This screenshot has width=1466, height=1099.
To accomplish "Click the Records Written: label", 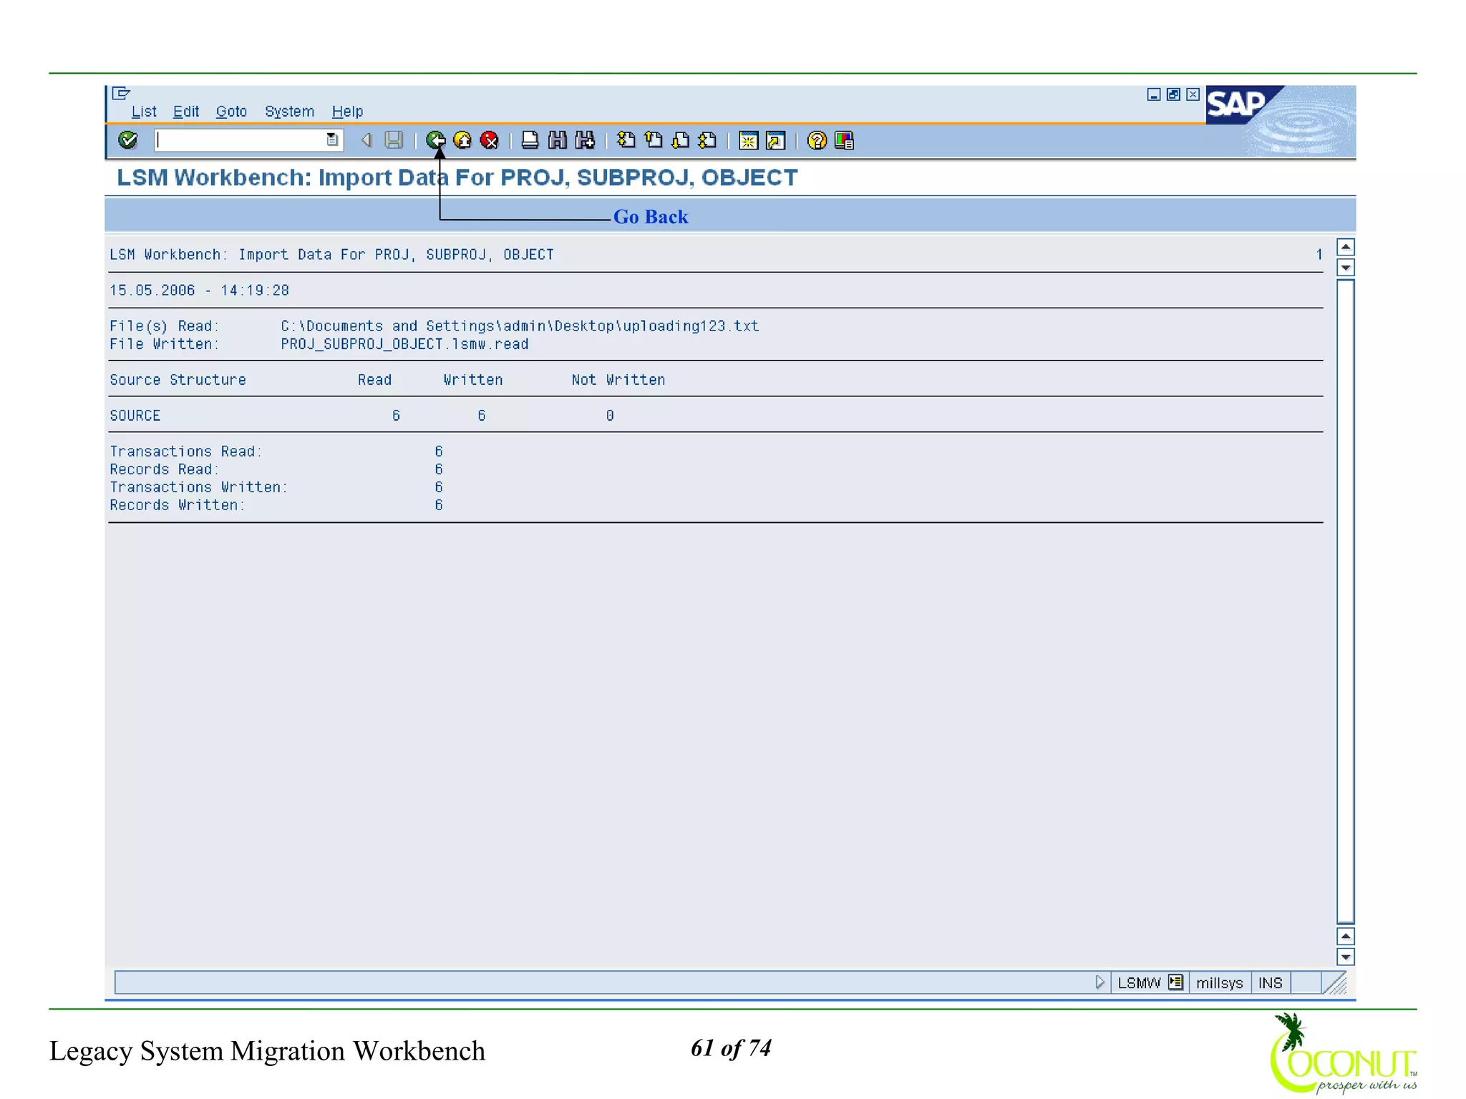I will pyautogui.click(x=177, y=505).
